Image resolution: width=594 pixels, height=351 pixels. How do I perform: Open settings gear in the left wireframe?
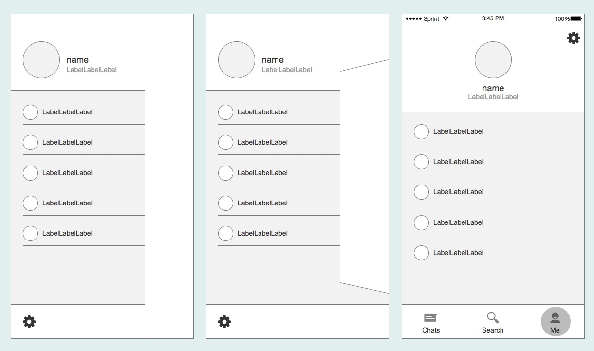(x=29, y=322)
